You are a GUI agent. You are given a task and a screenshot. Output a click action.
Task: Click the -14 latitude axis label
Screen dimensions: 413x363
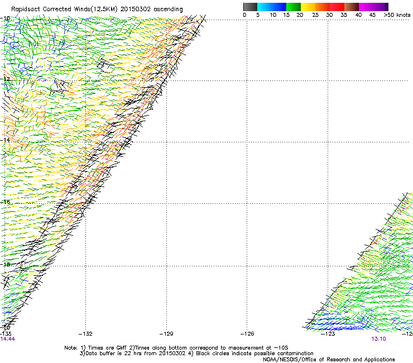5,140
